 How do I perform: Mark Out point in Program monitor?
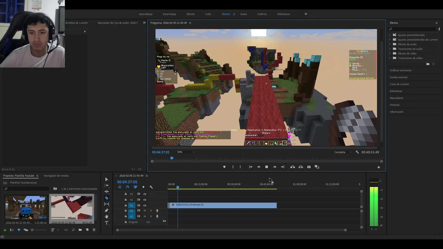pyautogui.click(x=240, y=167)
